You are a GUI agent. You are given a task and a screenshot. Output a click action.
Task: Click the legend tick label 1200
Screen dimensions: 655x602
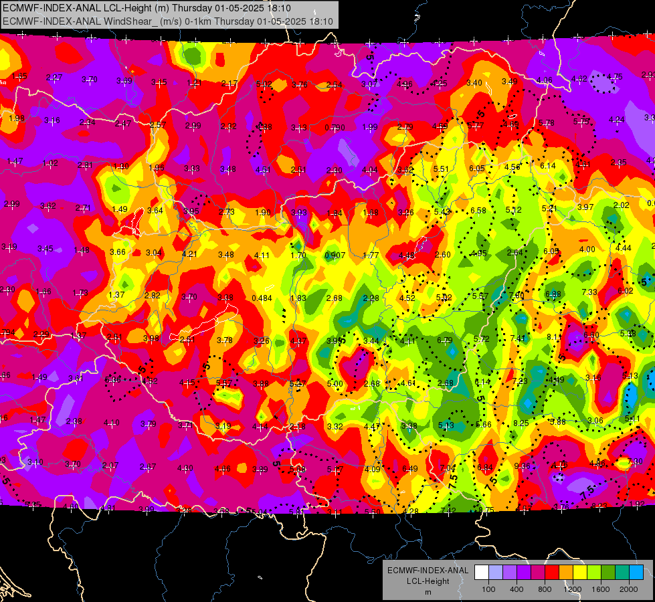pyautogui.click(x=572, y=589)
